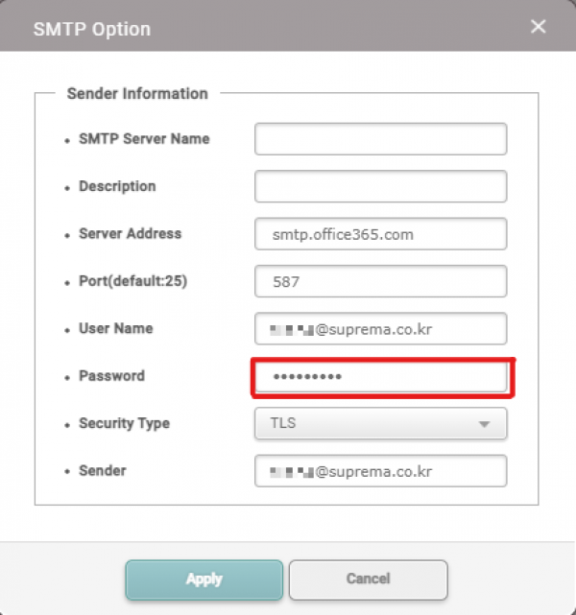Expand the Security Type dropdown arrow
Viewport: 576px width, 615px height.
tap(485, 424)
